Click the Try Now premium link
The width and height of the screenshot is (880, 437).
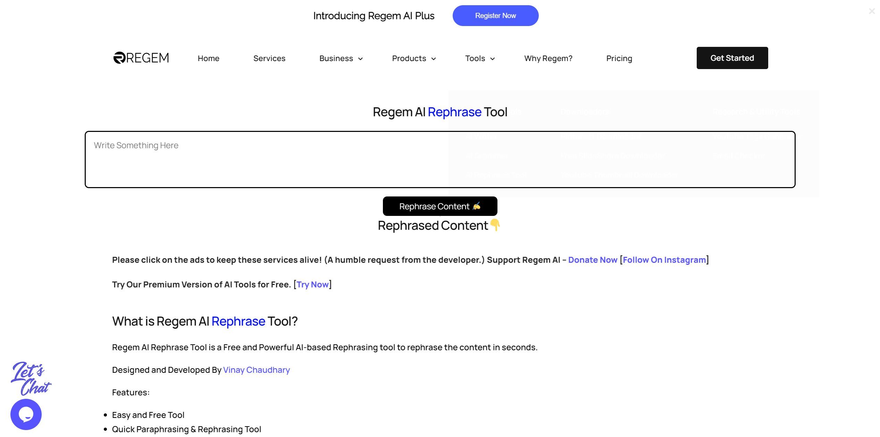tap(312, 284)
